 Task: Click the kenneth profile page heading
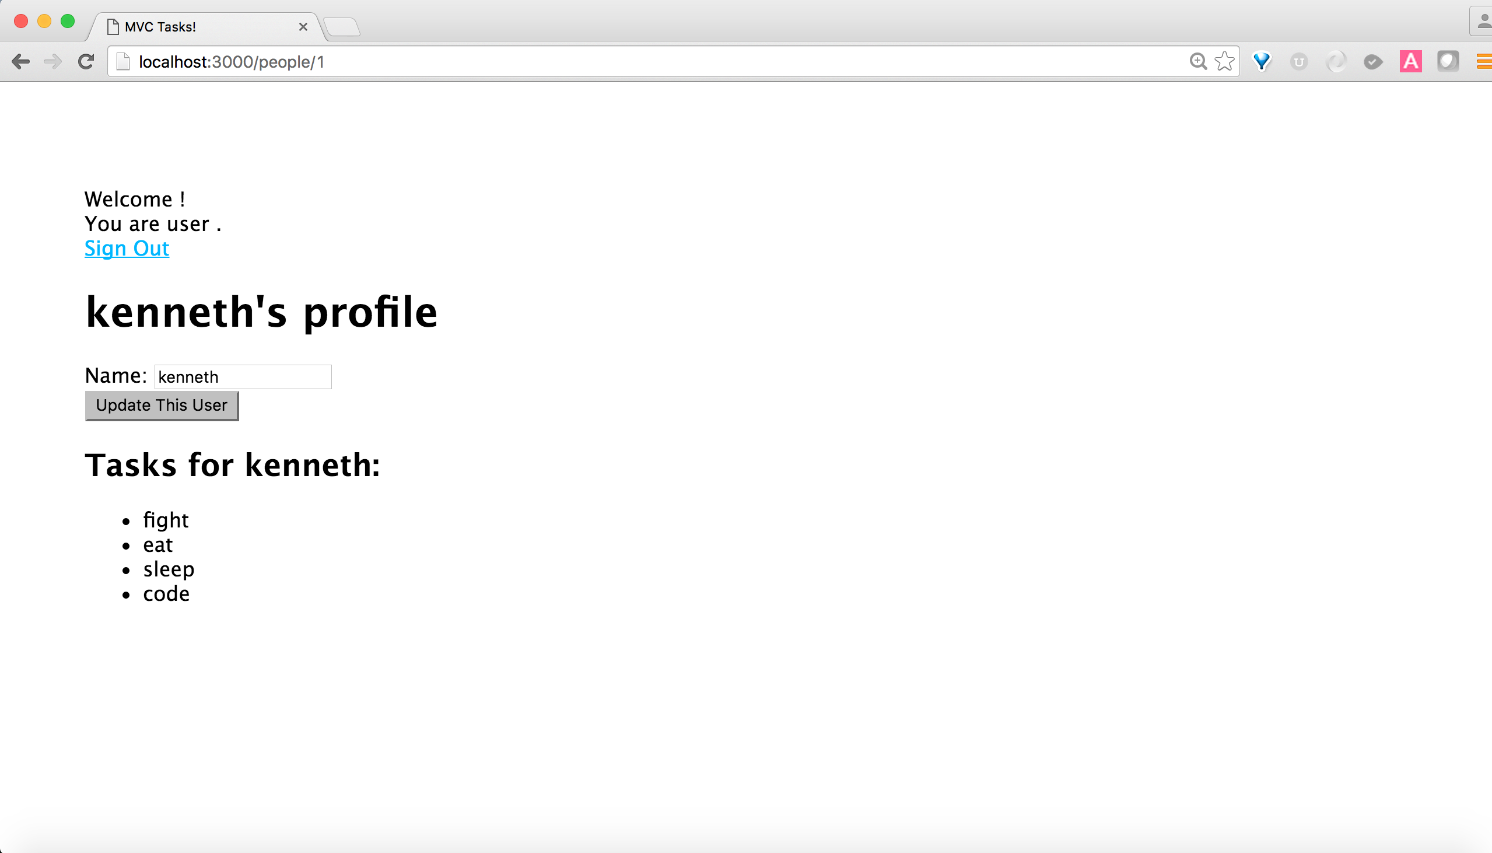pos(261,310)
